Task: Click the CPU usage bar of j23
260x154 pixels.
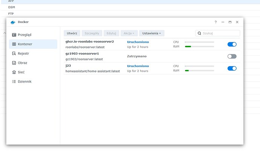Action: pyautogui.click(x=199, y=66)
